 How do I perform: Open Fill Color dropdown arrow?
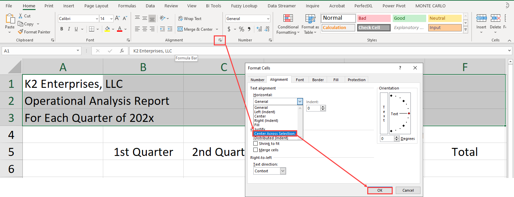(x=112, y=29)
